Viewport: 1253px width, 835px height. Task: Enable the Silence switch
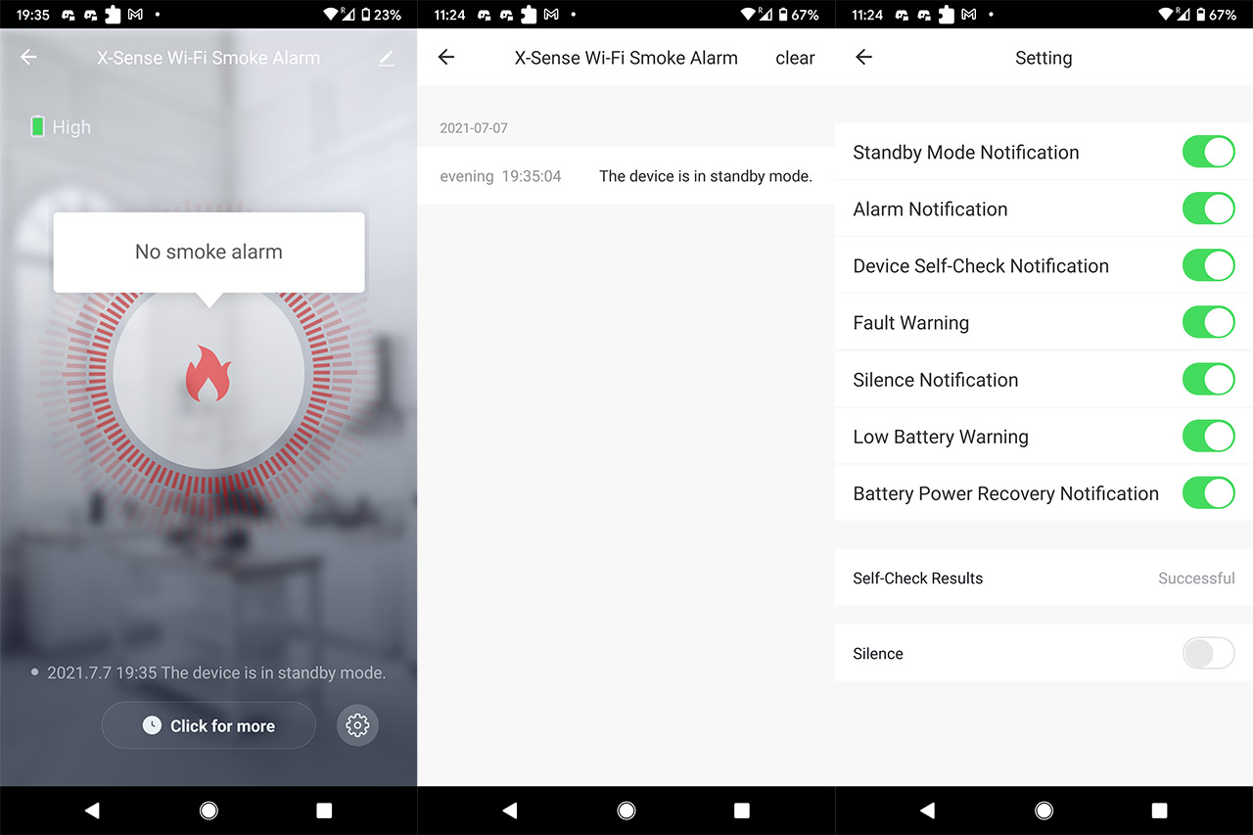[1209, 653]
